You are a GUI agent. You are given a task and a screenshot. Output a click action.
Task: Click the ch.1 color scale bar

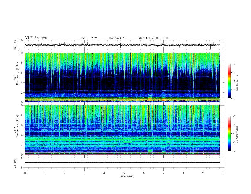(229, 81)
